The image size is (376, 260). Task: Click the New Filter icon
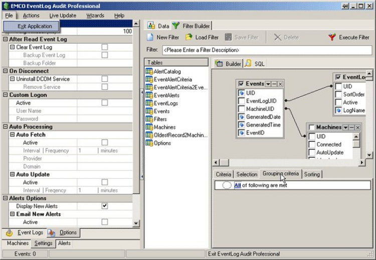click(150, 37)
